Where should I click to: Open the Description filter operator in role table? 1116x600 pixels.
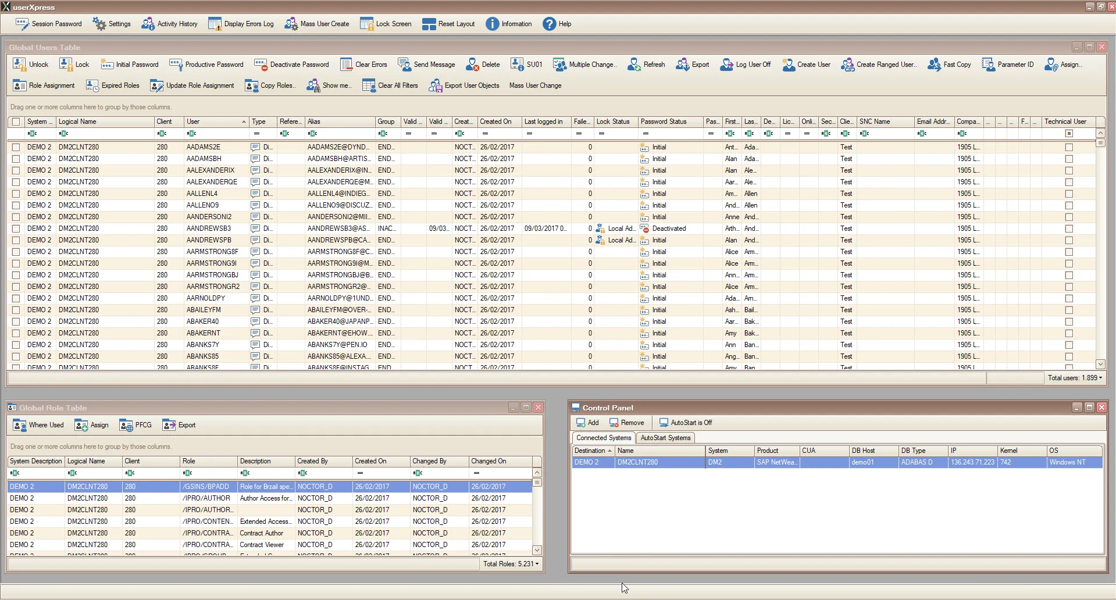245,473
